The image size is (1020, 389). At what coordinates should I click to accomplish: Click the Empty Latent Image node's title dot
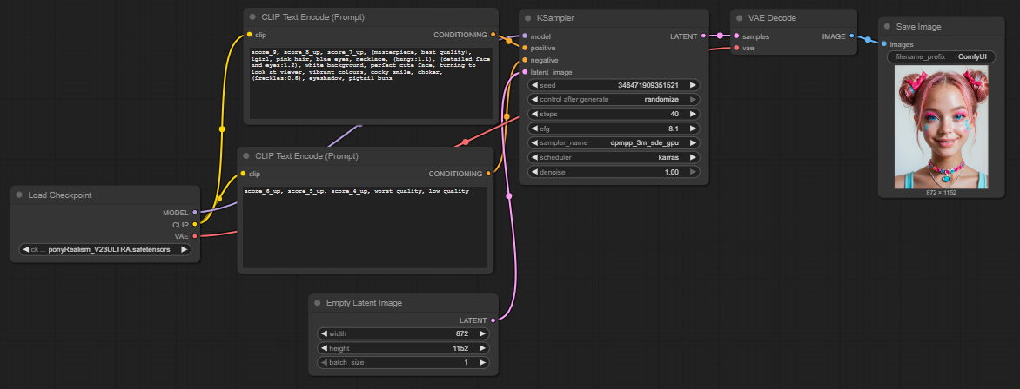(318, 303)
